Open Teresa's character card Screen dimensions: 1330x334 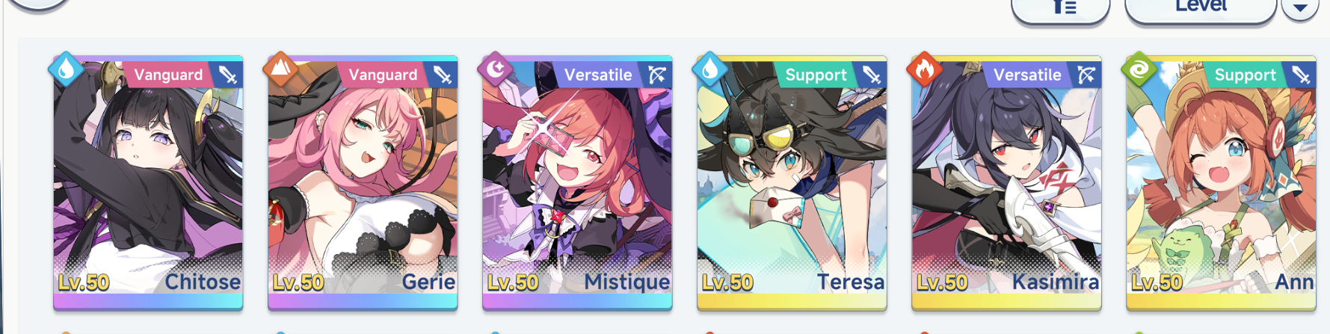(792, 183)
